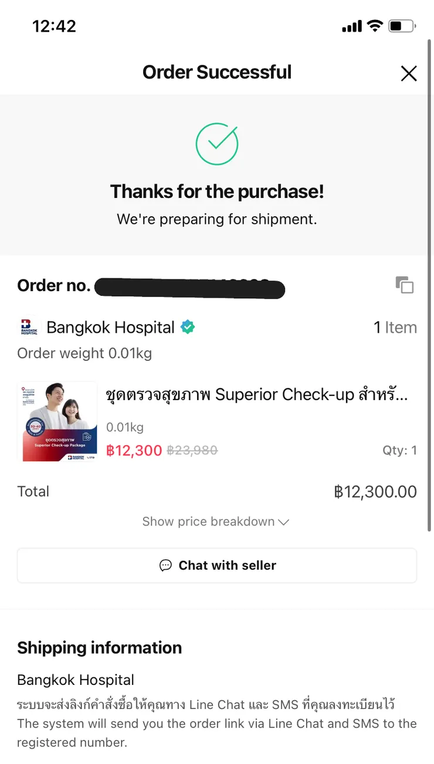Tap the verified badge beside Bangkok Hospital

pos(188,327)
